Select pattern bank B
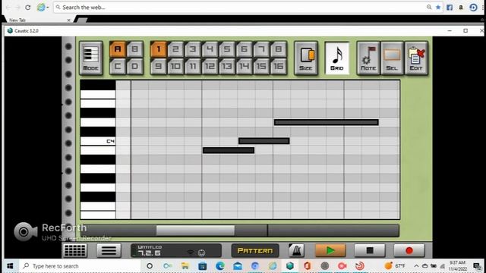 [135, 49]
